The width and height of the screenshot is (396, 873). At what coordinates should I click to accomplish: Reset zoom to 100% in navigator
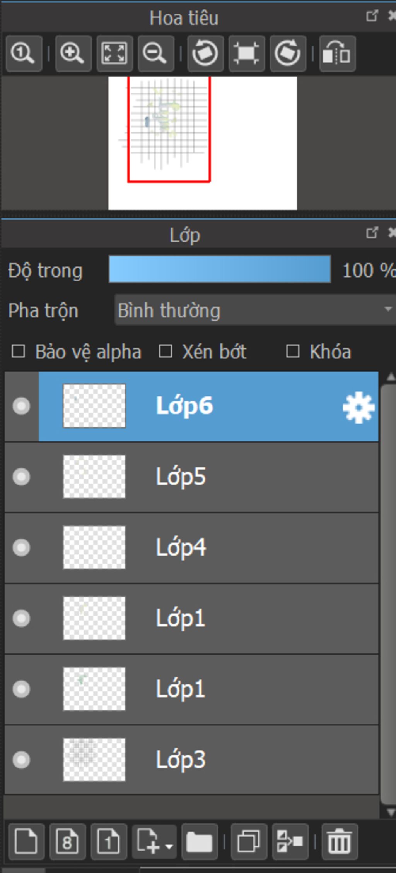point(24,53)
